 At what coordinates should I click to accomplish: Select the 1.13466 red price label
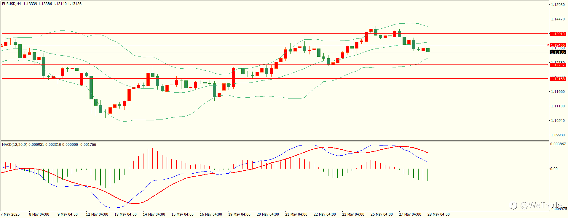(558, 45)
